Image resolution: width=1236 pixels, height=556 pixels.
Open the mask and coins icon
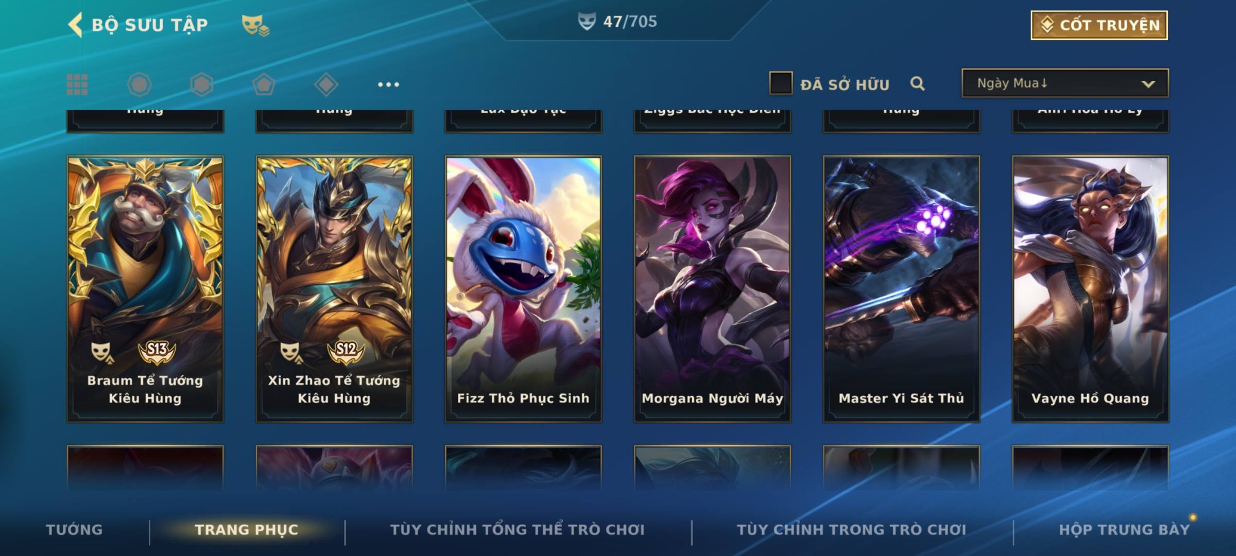click(255, 25)
